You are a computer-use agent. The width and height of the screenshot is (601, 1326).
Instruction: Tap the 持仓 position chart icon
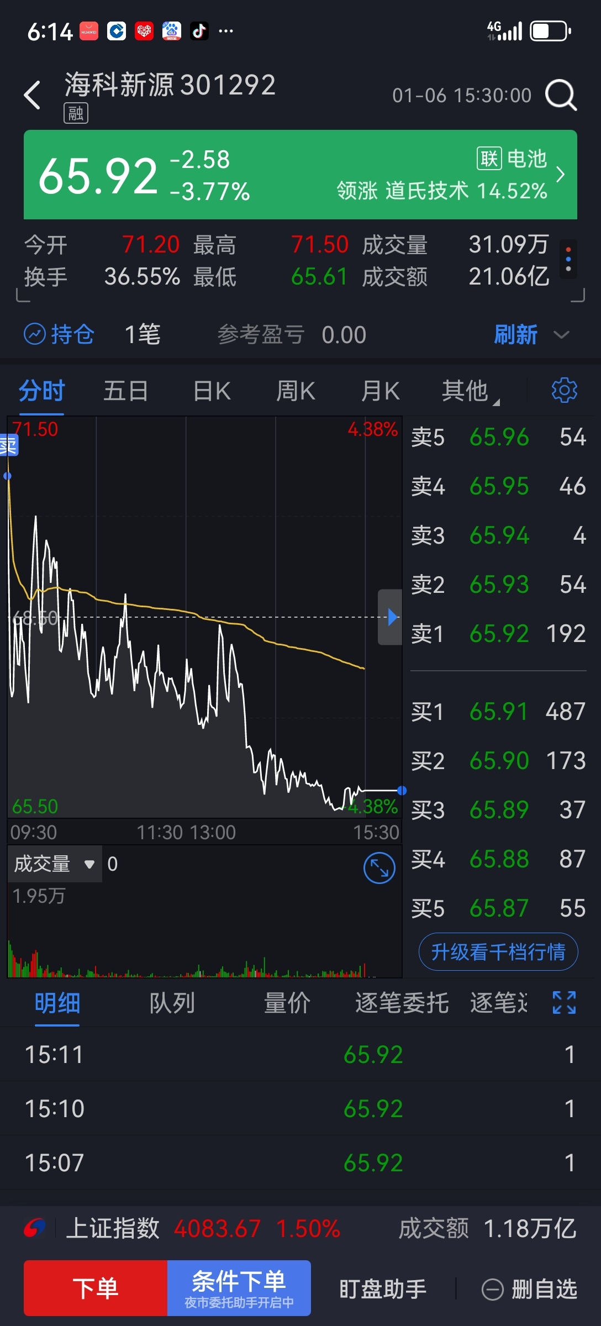(x=34, y=334)
